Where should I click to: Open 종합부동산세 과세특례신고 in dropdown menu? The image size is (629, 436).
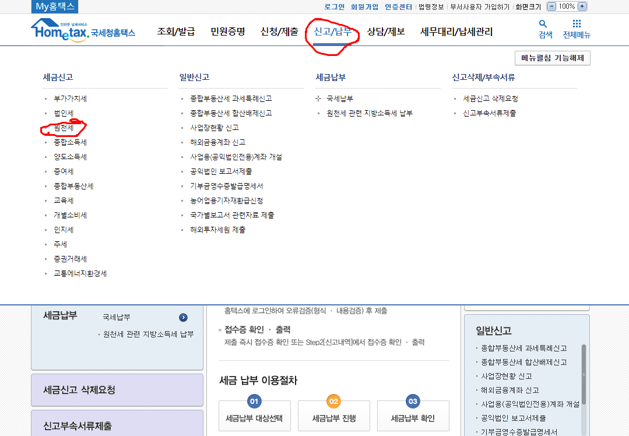point(231,99)
